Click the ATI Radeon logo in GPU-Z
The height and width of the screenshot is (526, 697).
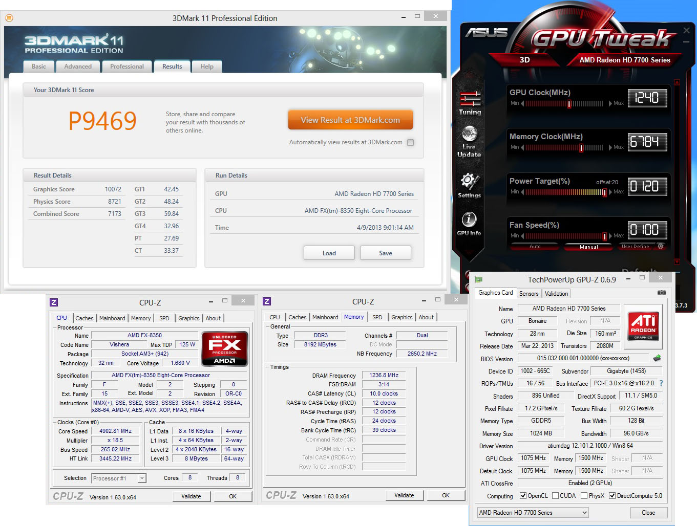click(644, 326)
